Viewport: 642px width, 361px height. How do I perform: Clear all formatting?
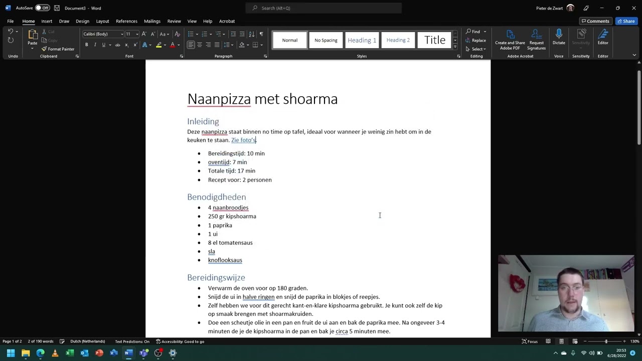tap(177, 34)
